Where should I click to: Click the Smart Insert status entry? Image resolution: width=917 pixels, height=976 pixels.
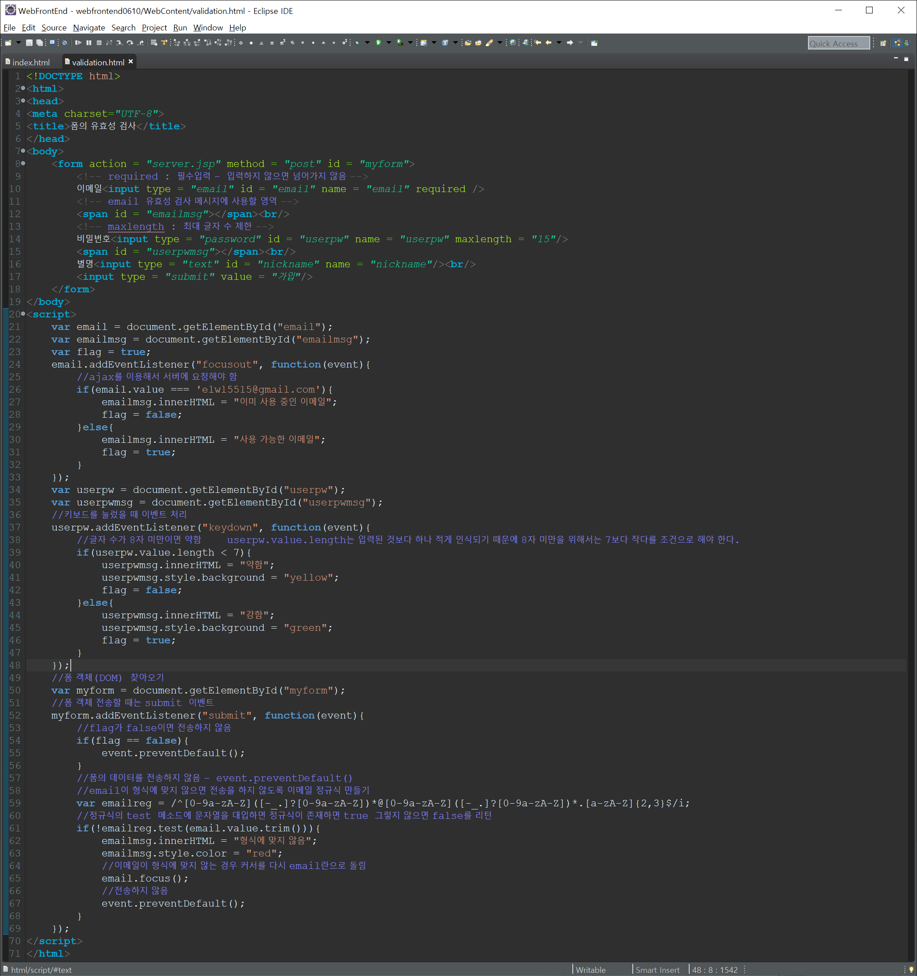(x=657, y=970)
